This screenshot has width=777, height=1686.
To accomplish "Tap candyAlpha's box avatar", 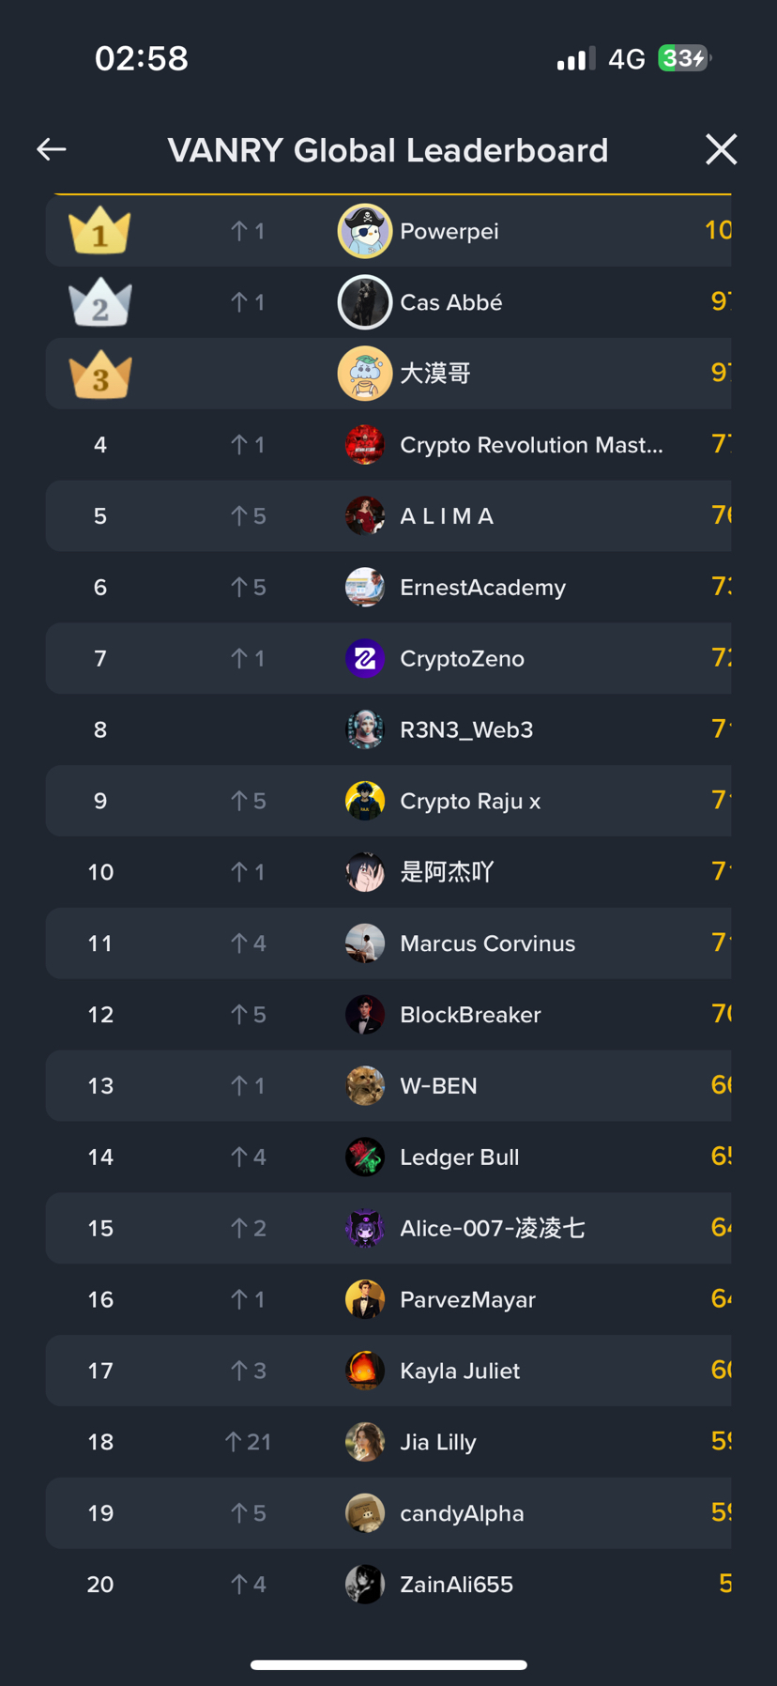I will [x=364, y=1513].
